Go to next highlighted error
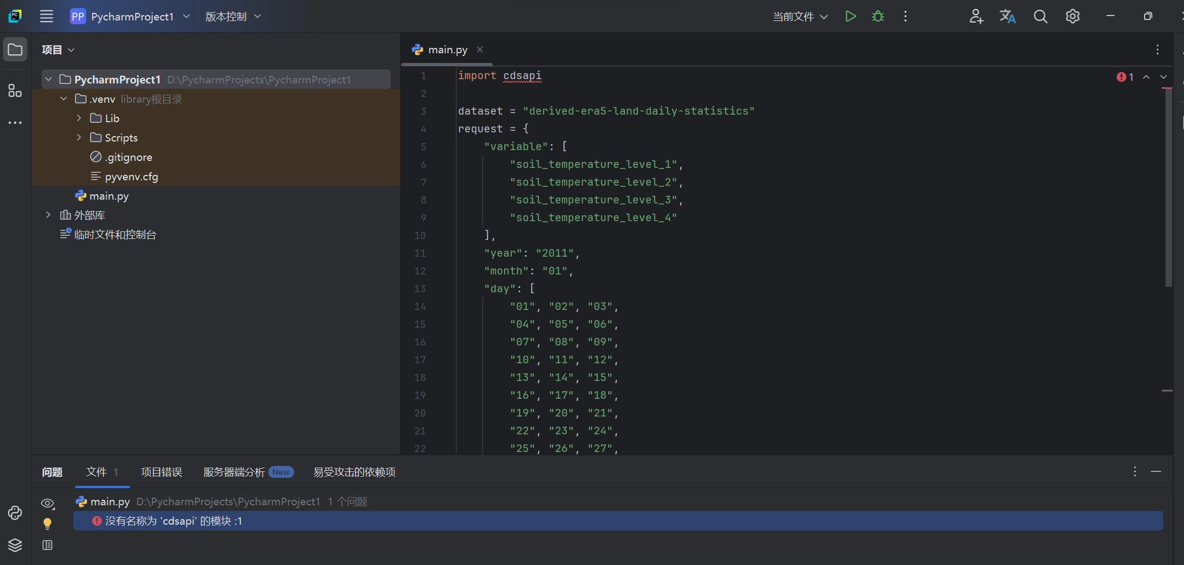1184x565 pixels. [x=1164, y=77]
